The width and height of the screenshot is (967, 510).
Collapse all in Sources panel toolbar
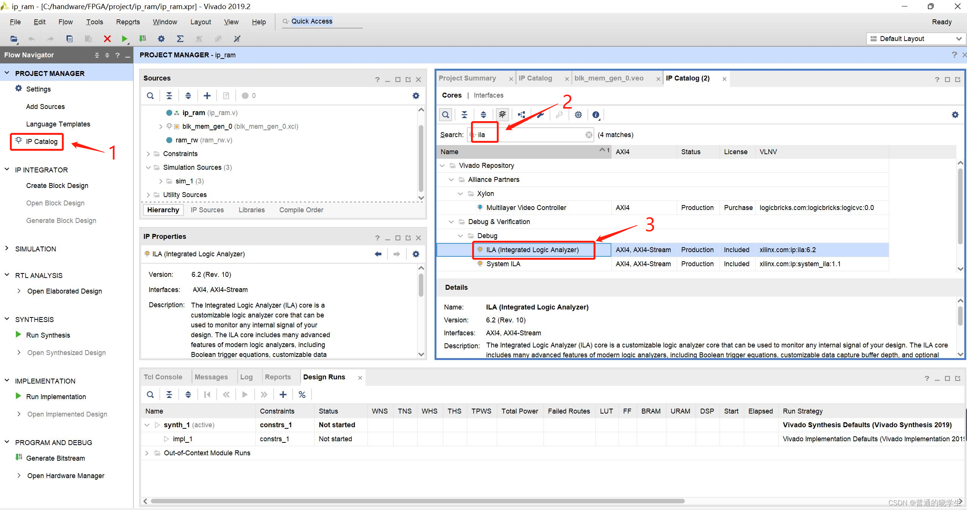click(x=169, y=96)
